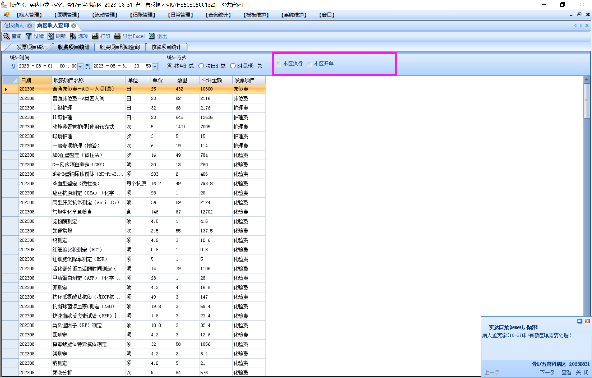
Task: Click the 刷新 refresh icon
Action: [x=51, y=36]
